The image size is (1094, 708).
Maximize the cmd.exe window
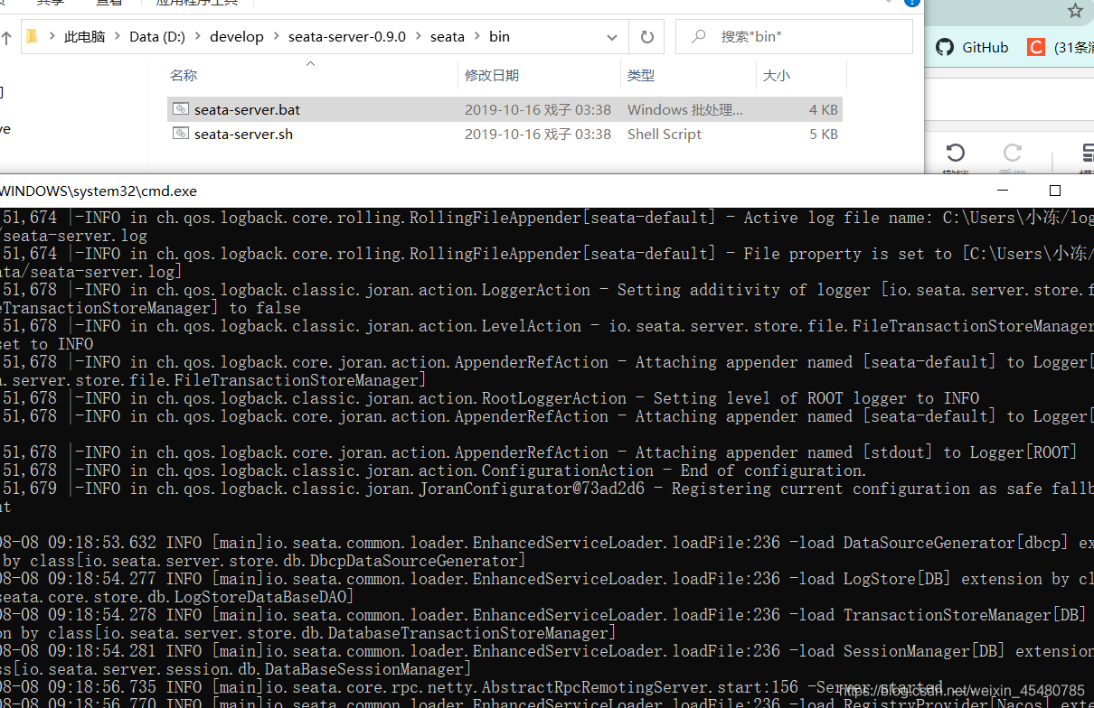(1054, 191)
